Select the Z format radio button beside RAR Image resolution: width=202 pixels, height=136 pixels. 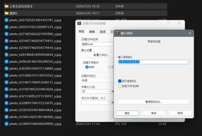click(x=110, y=67)
